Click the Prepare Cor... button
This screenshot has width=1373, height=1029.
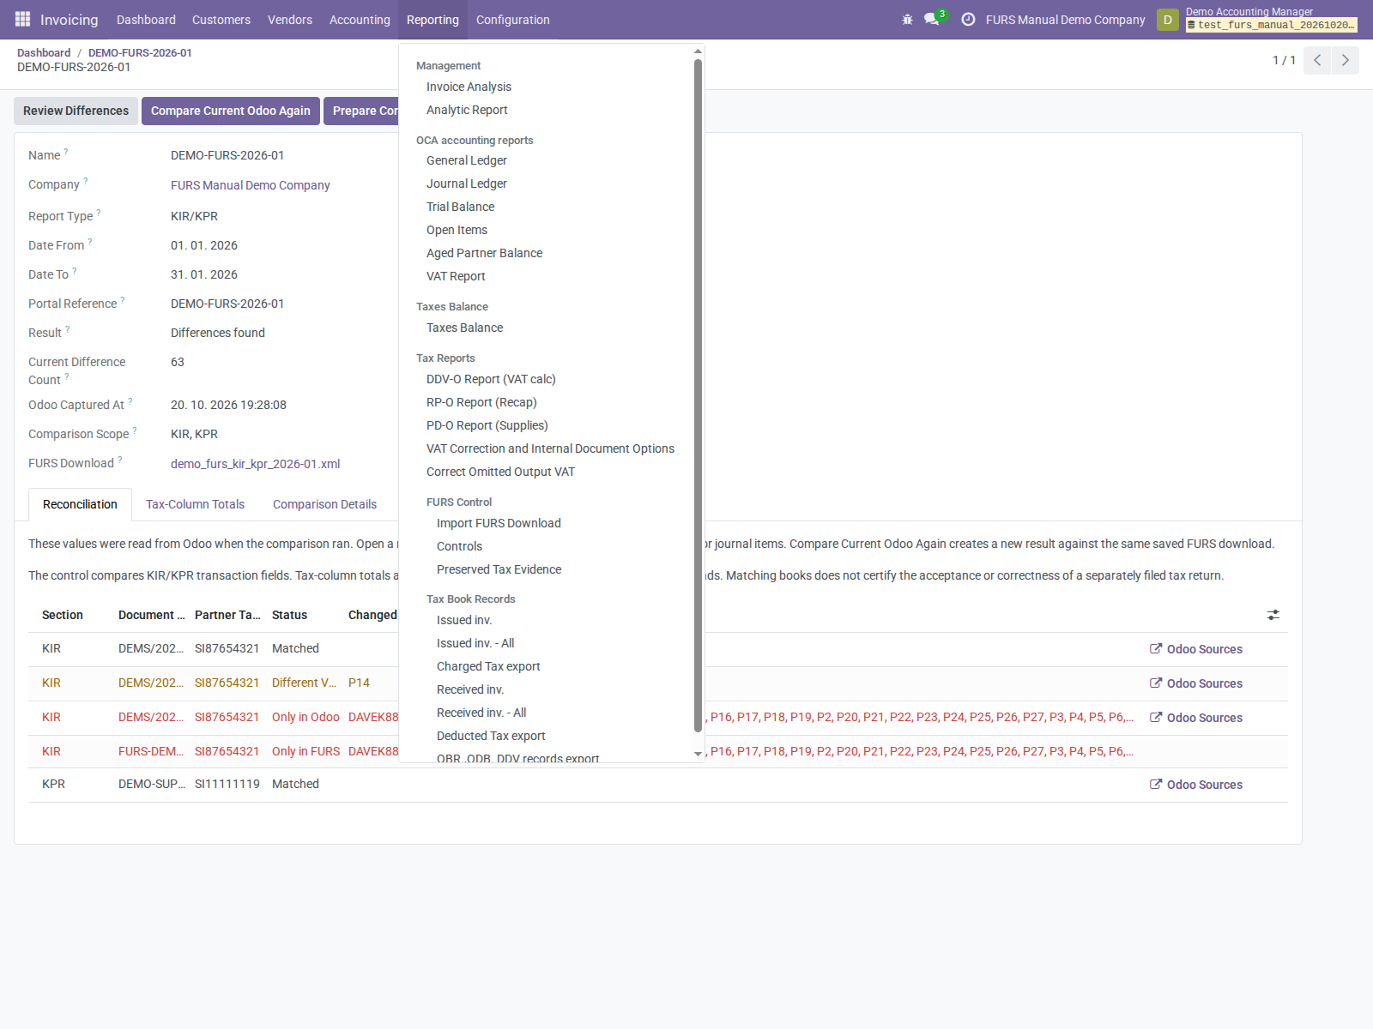361,111
